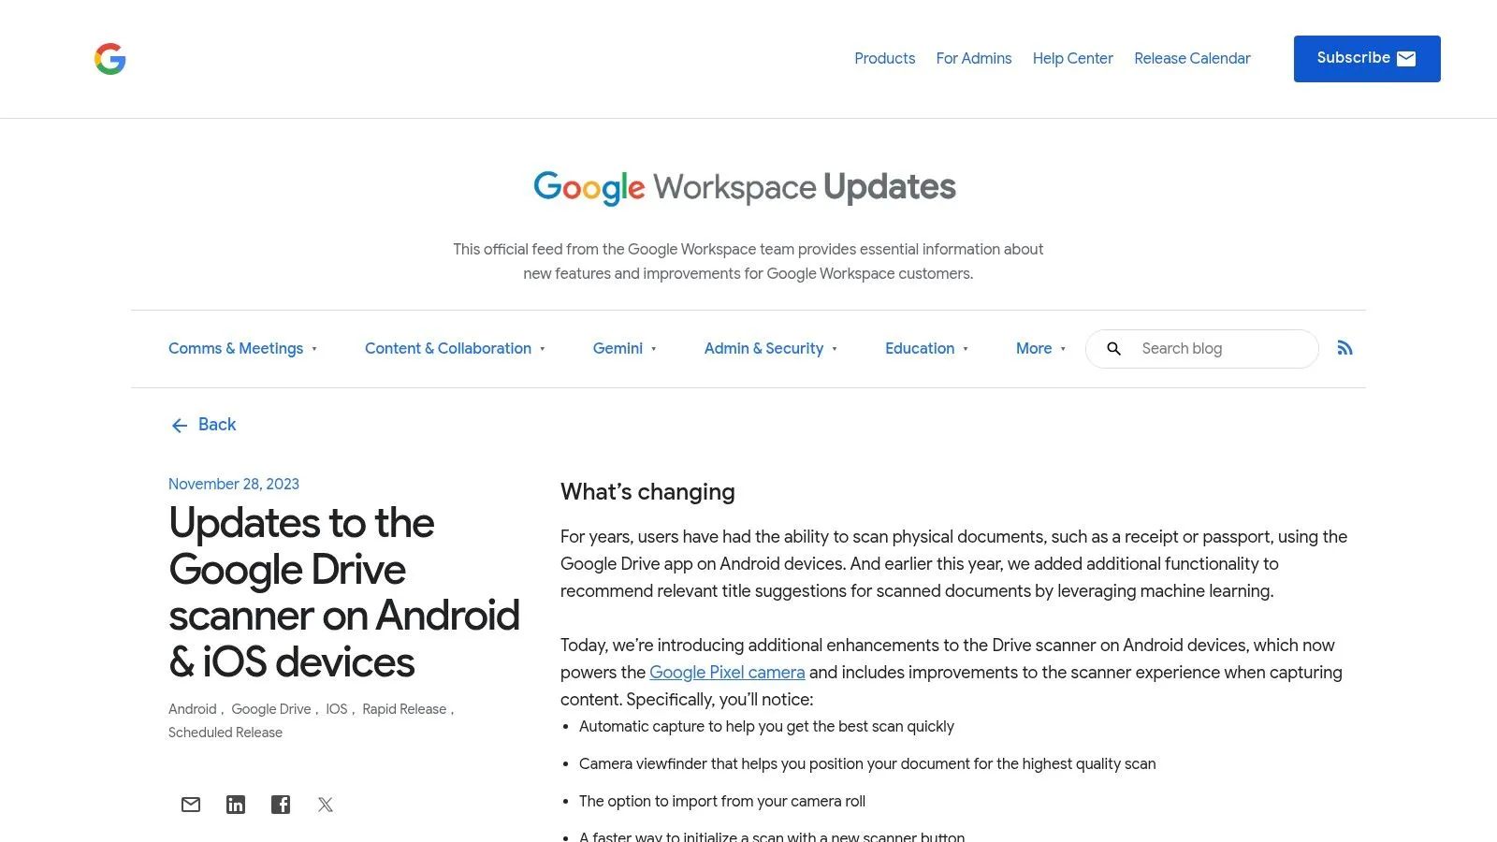1497x842 pixels.
Task: Expand the Comms & Meetings menu
Action: [x=236, y=348]
